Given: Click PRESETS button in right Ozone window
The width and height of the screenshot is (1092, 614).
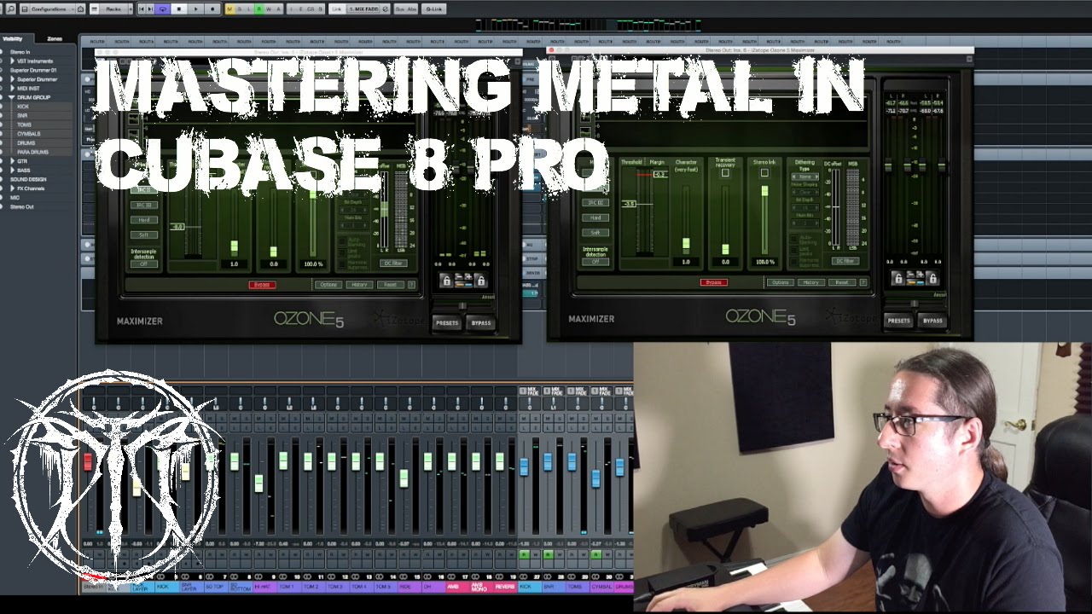Looking at the screenshot, I should point(898,321).
